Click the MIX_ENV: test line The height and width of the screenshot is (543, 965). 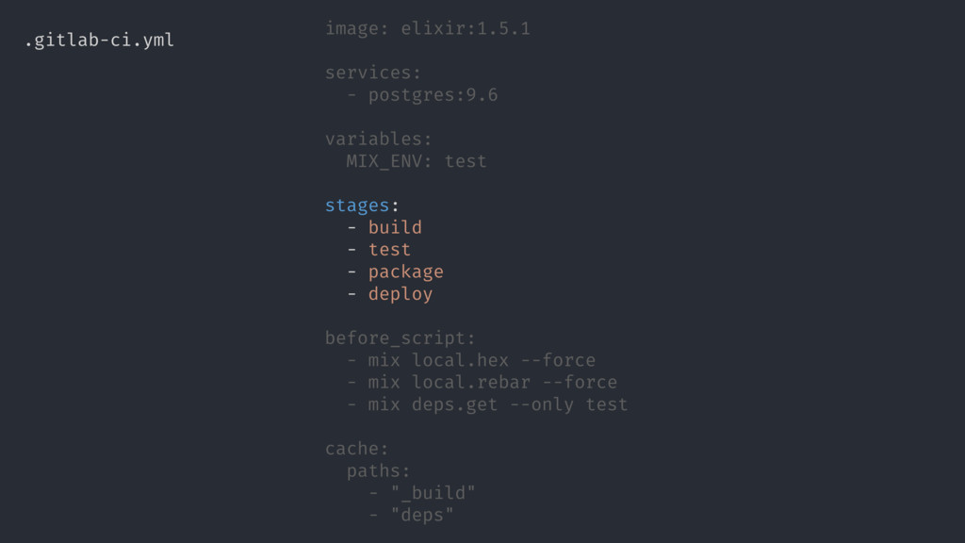416,161
